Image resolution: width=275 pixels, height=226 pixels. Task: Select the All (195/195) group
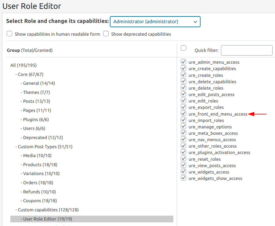(24, 65)
